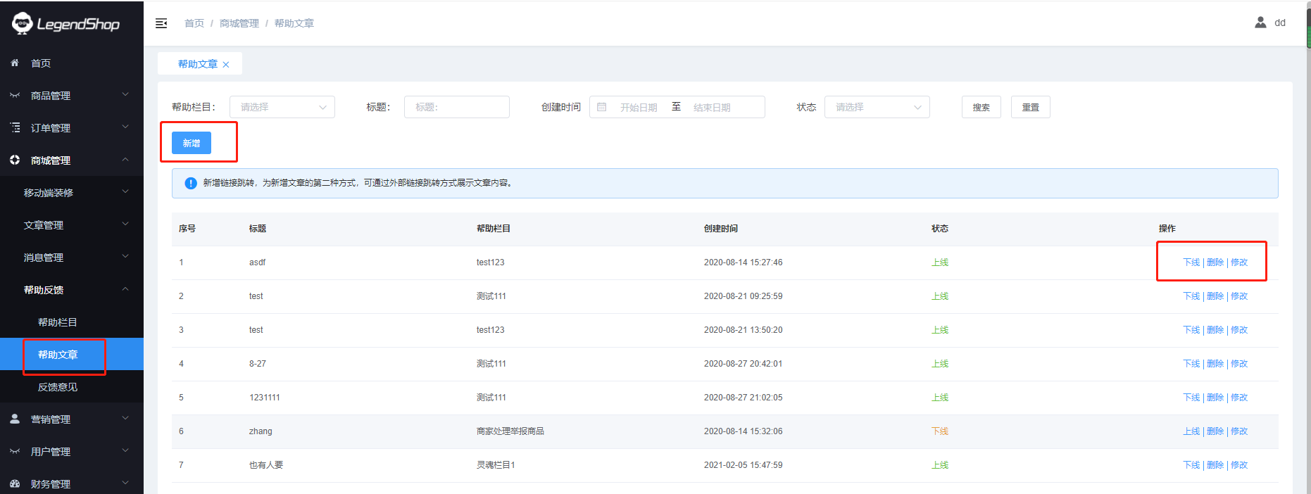
Task: Click the 财务管理 sidebar icon
Action: (15, 483)
